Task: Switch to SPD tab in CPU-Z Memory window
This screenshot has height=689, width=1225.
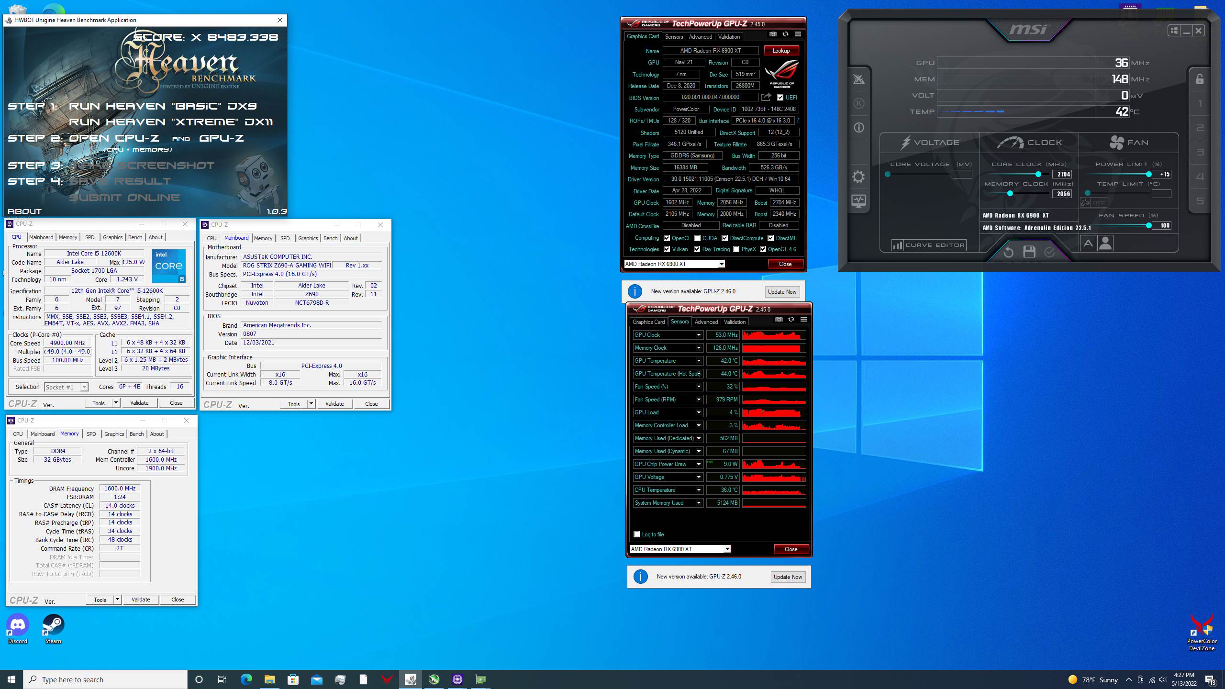Action: click(x=91, y=434)
